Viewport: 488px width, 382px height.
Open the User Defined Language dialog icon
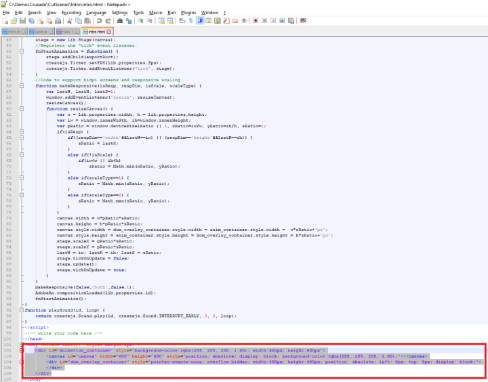pyautogui.click(x=209, y=21)
